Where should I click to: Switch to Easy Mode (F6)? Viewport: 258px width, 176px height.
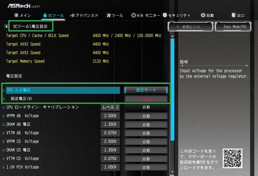(233, 27)
